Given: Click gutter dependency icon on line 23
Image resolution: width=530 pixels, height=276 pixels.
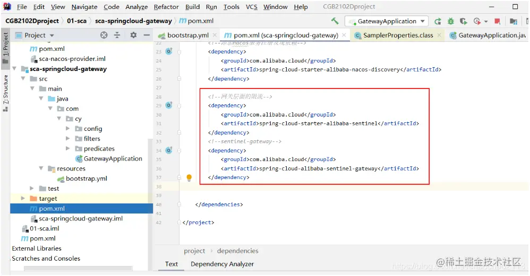Looking at the screenshot, I should (x=169, y=51).
